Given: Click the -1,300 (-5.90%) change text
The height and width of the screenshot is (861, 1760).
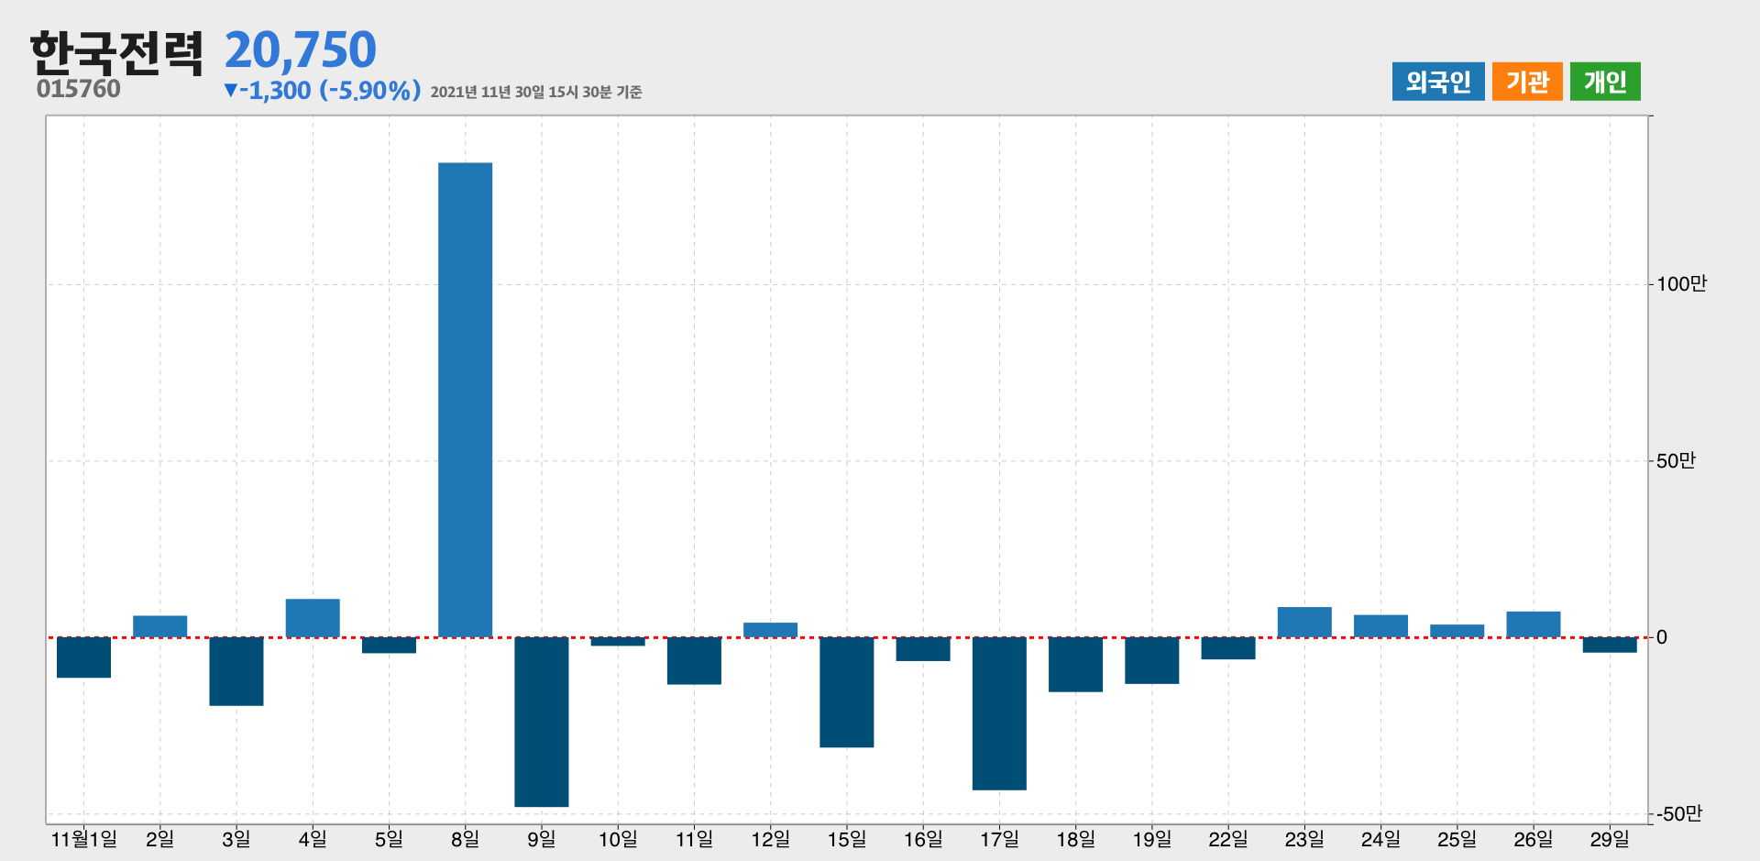Looking at the screenshot, I should coord(322,90).
